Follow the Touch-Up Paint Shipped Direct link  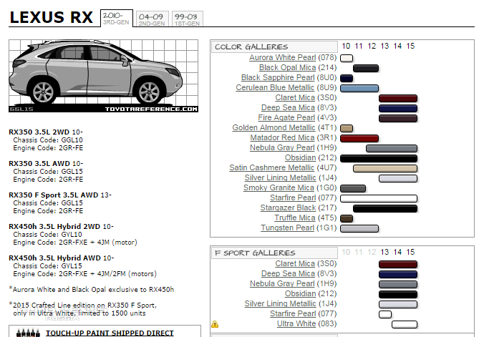click(110, 333)
